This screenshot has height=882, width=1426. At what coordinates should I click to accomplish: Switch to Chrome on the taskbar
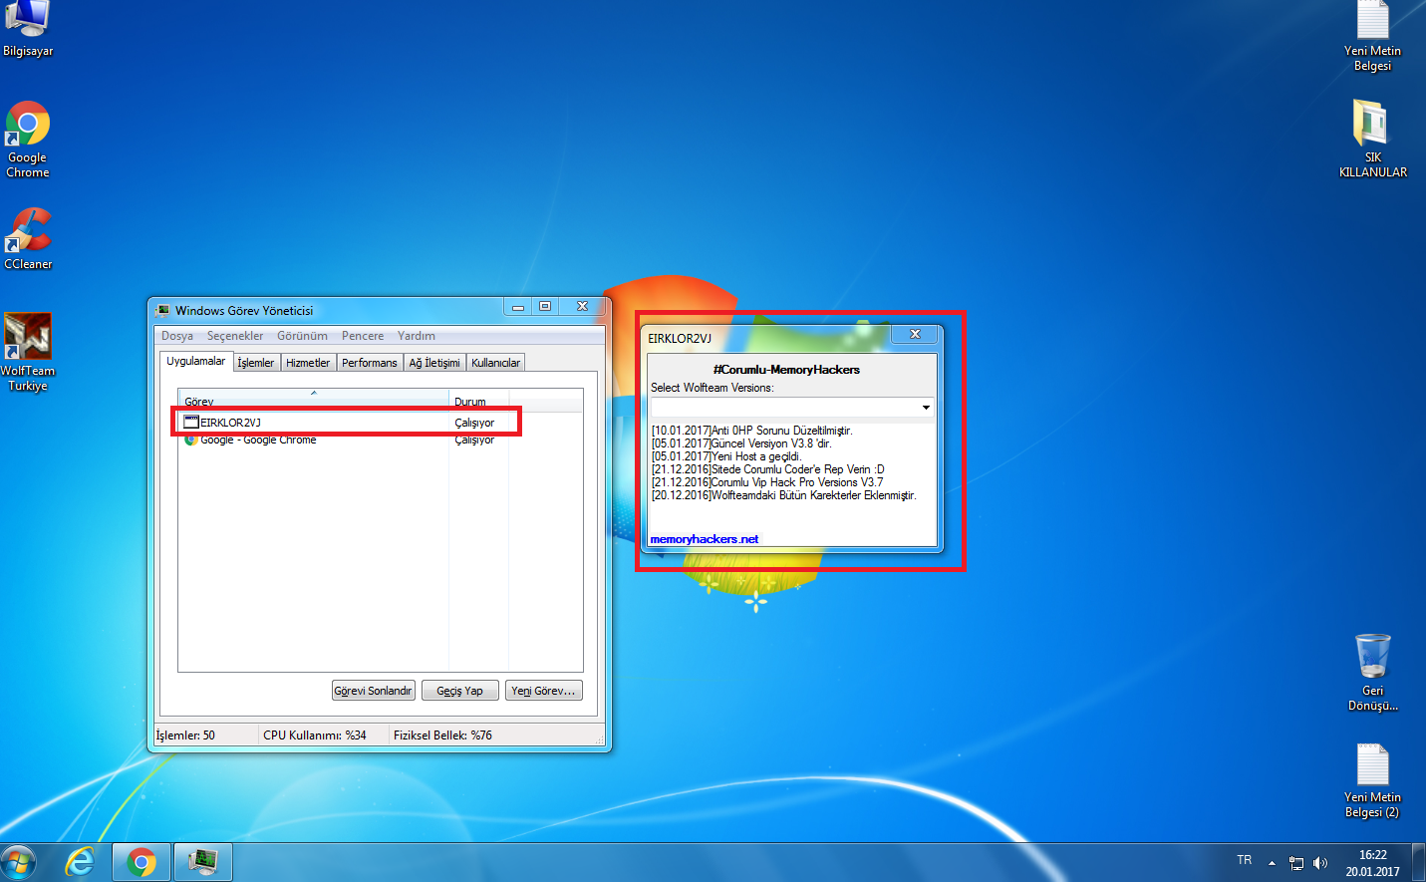(142, 862)
